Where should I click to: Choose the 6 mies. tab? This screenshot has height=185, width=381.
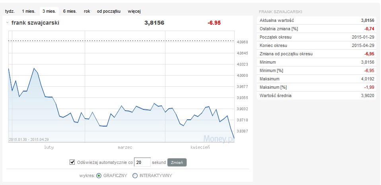70,11
